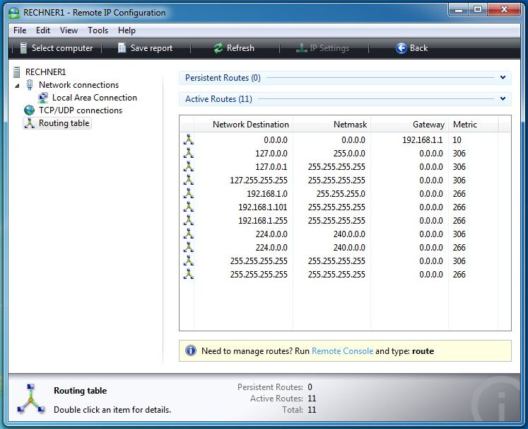Viewport: 528px width, 429px height.
Task: Collapse the Persistent Routes section chevron
Action: (503, 78)
